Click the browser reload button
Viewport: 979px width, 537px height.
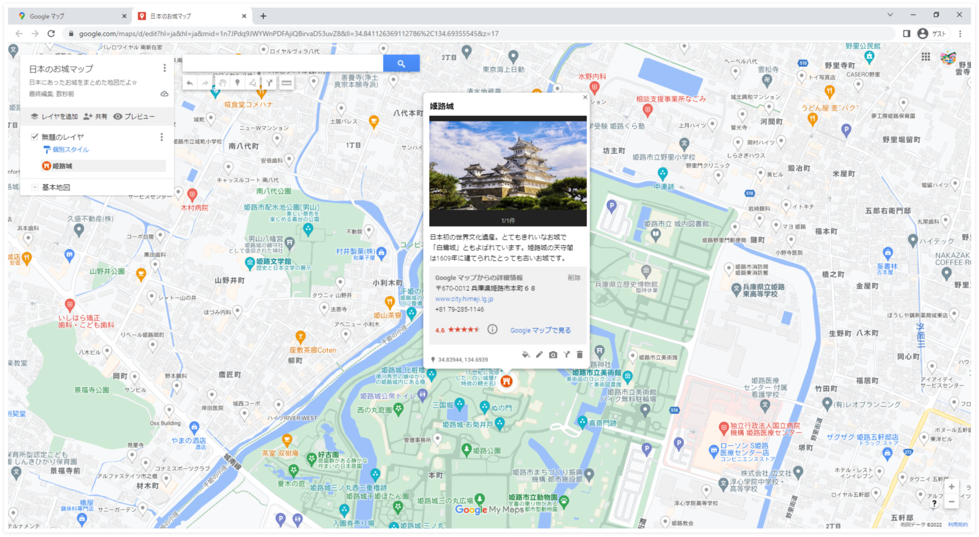tap(51, 34)
